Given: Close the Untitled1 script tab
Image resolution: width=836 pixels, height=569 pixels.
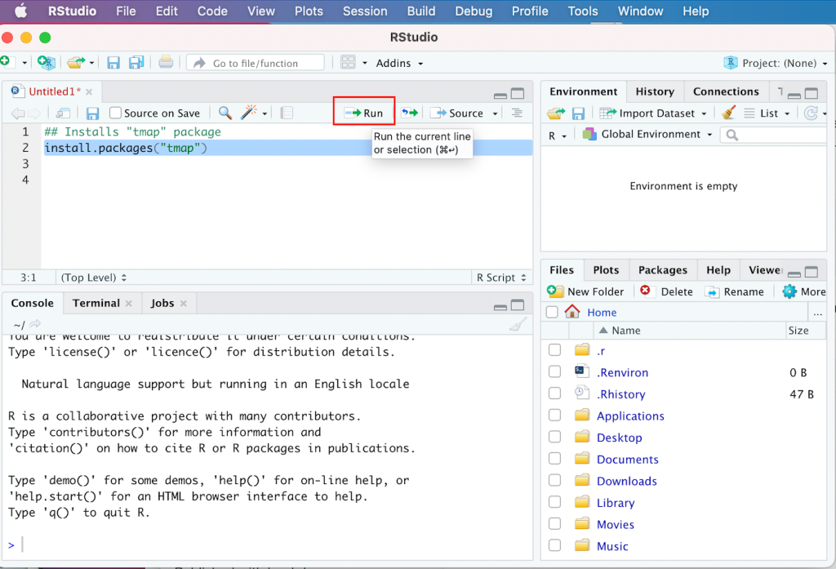Looking at the screenshot, I should [x=89, y=91].
